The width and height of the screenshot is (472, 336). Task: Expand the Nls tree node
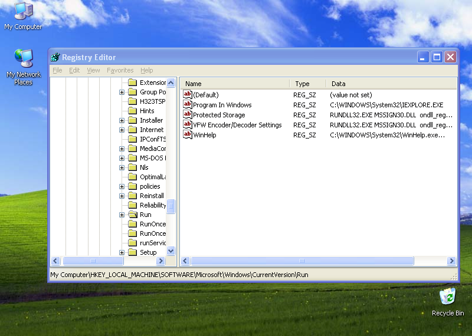pos(122,167)
